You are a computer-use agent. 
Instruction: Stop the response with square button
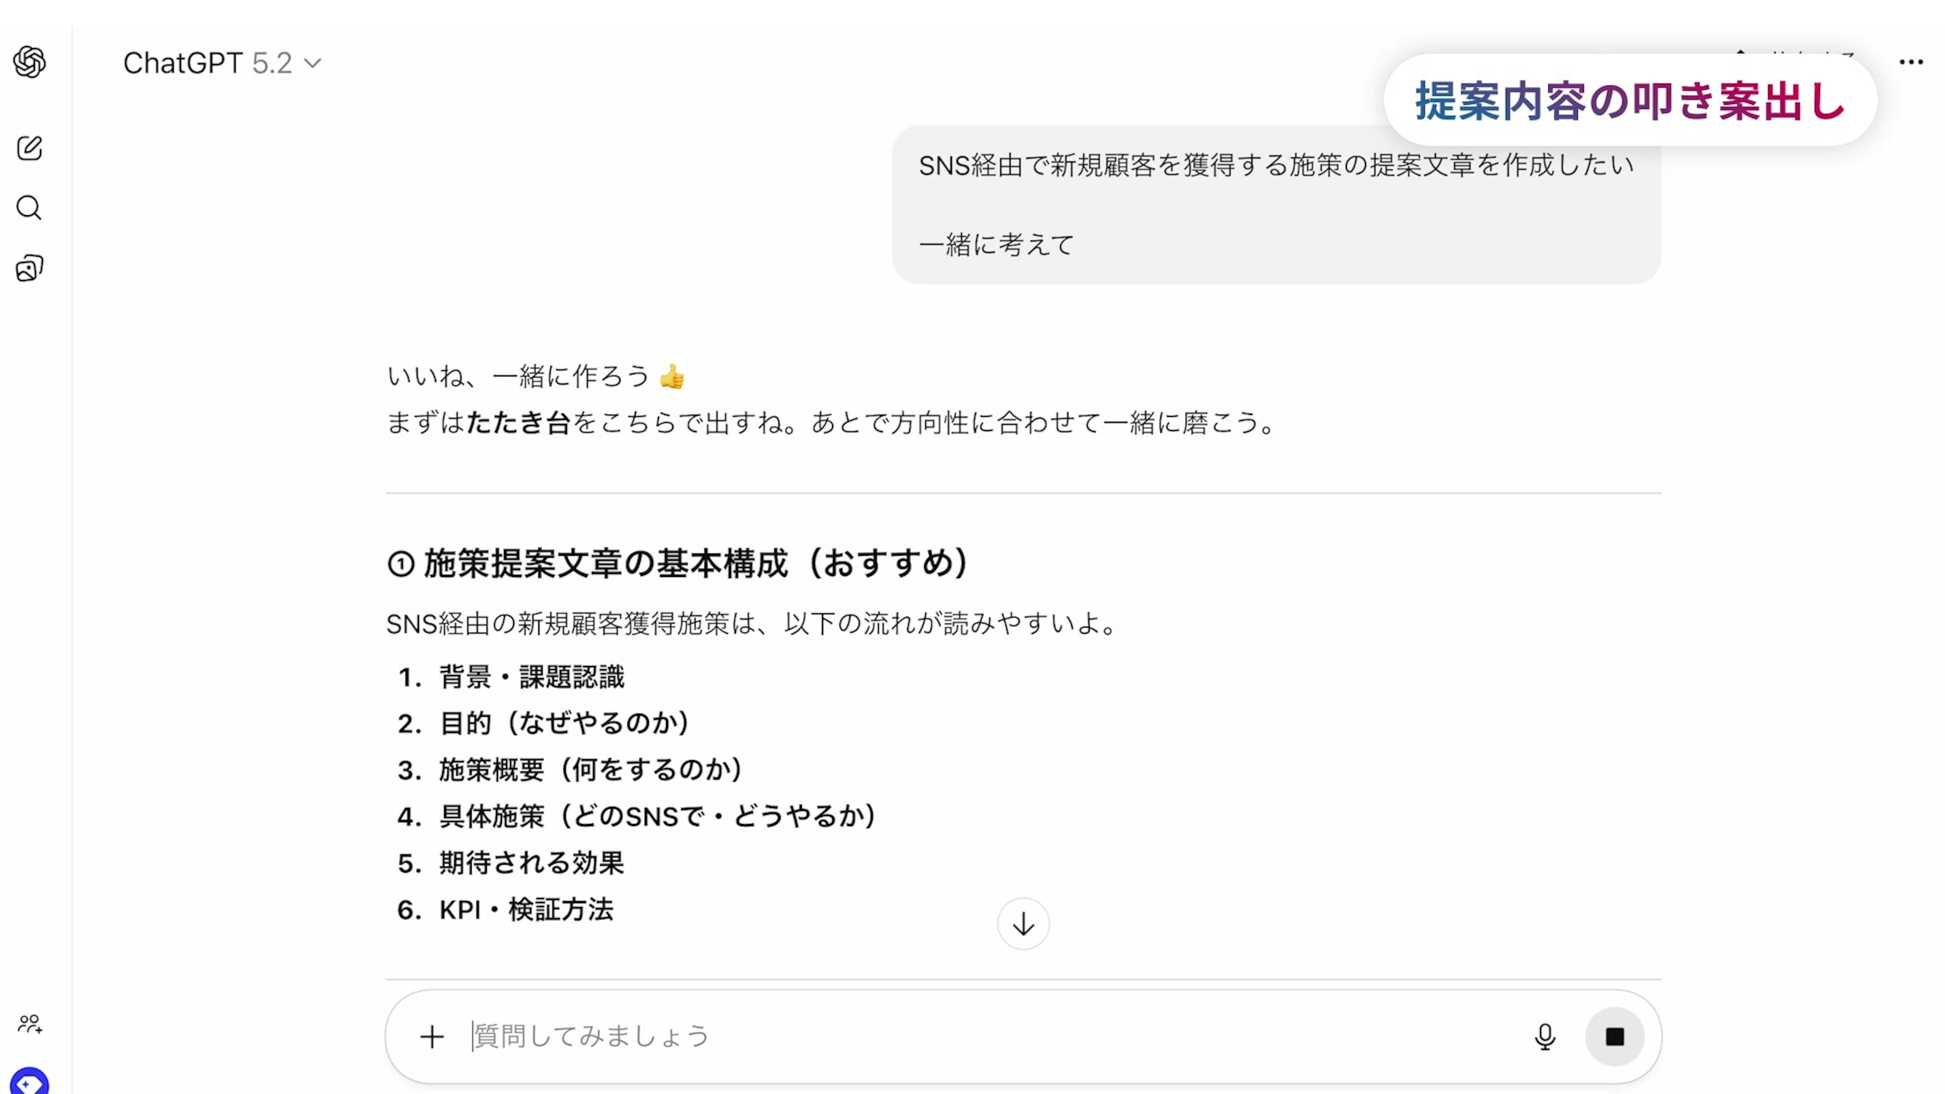point(1614,1037)
